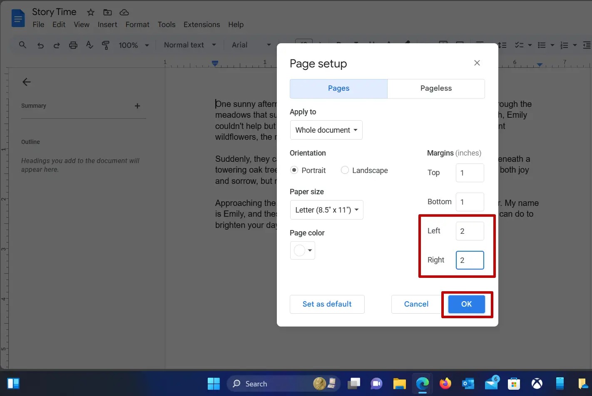Image resolution: width=592 pixels, height=396 pixels.
Task: Open the Tools menu
Action: 167,25
